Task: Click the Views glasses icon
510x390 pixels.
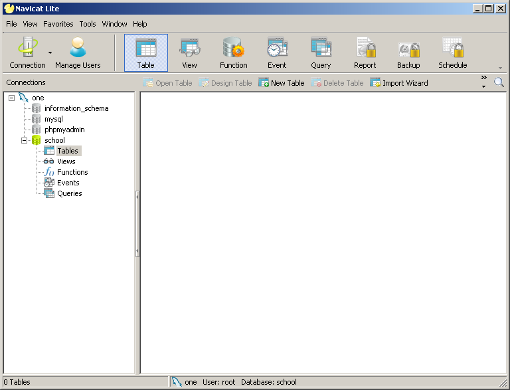Action: (x=48, y=161)
